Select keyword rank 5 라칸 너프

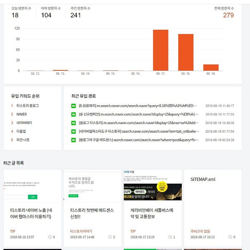pos(23,140)
